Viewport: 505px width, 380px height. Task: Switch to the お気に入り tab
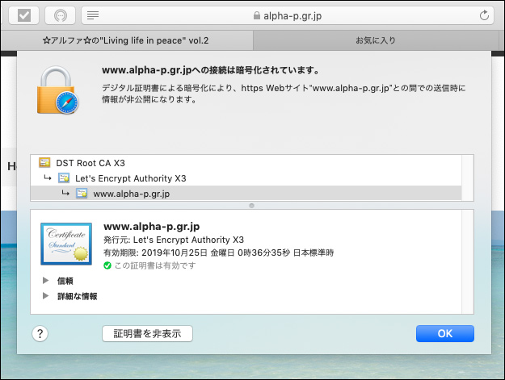[376, 40]
